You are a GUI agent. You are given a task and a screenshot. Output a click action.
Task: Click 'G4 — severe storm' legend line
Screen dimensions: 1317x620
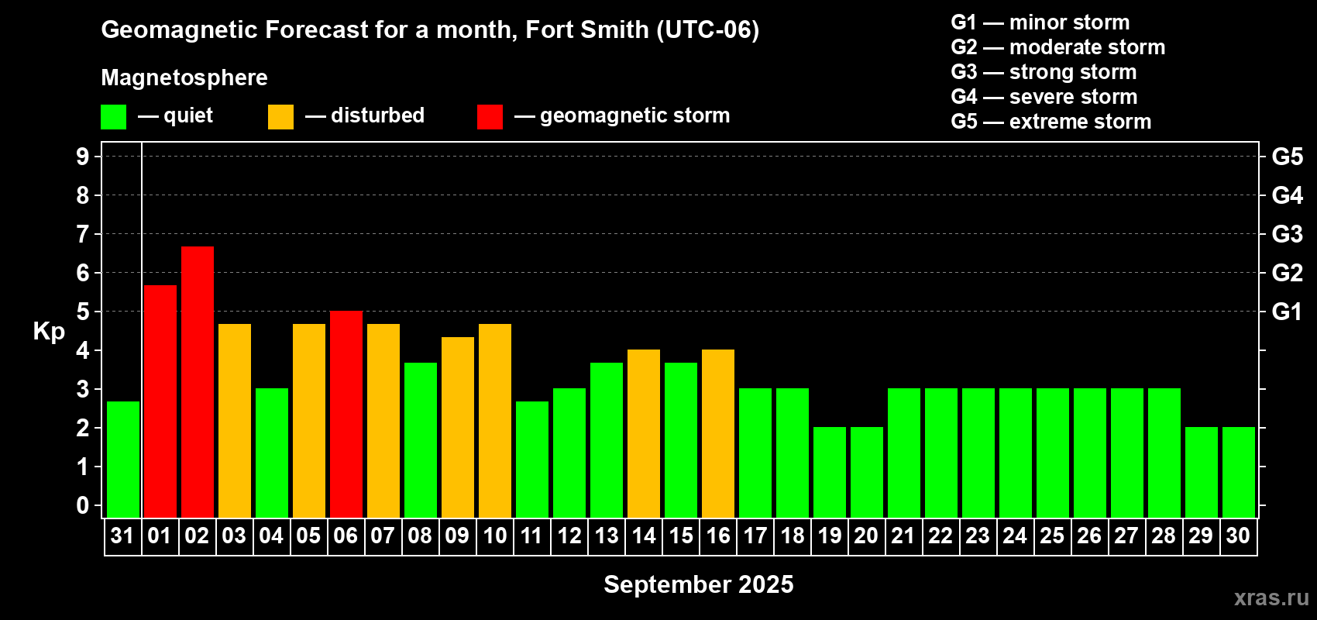(1044, 97)
